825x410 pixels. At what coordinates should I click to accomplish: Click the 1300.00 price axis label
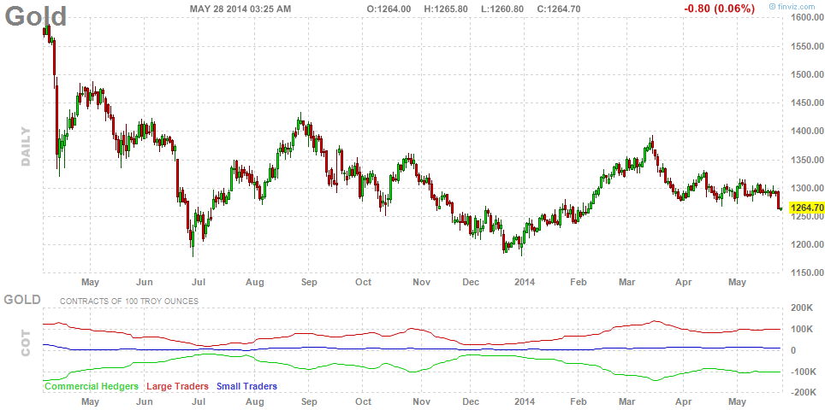[x=806, y=188]
